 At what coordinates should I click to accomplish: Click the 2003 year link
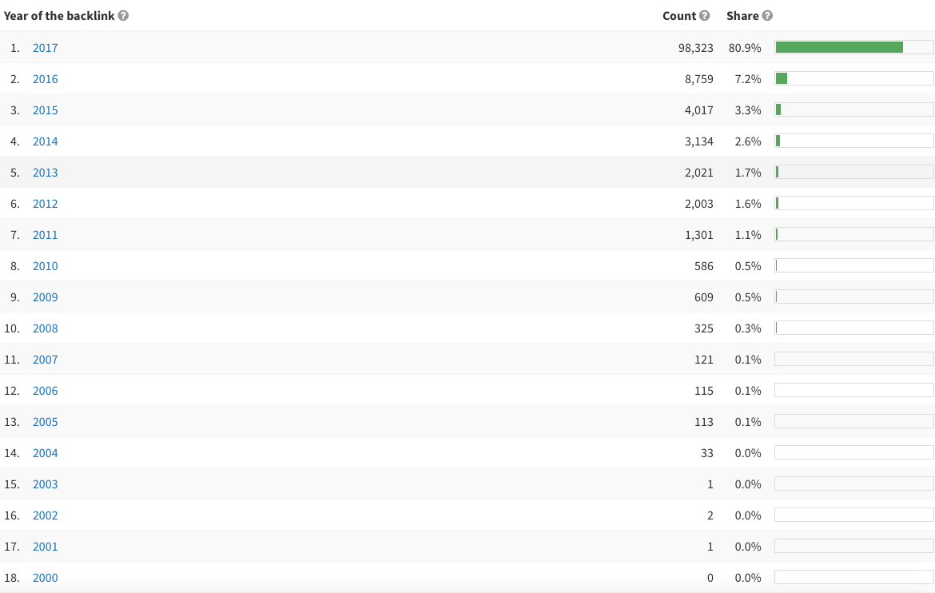(x=45, y=484)
